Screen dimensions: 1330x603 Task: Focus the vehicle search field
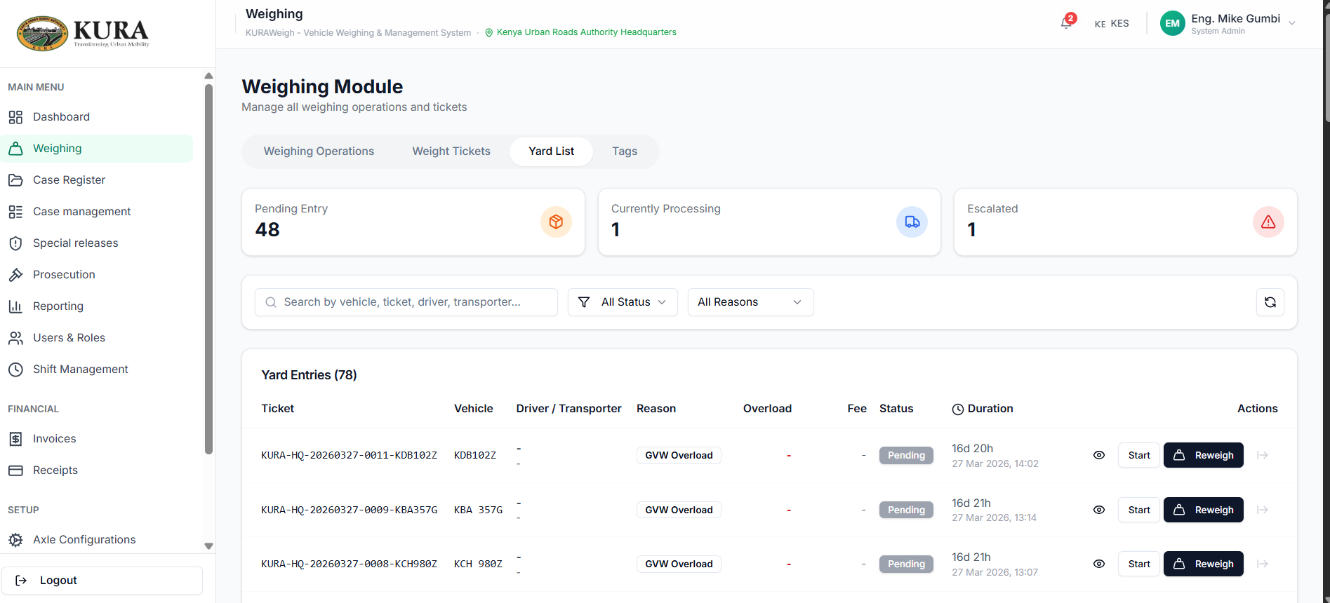pyautogui.click(x=406, y=302)
